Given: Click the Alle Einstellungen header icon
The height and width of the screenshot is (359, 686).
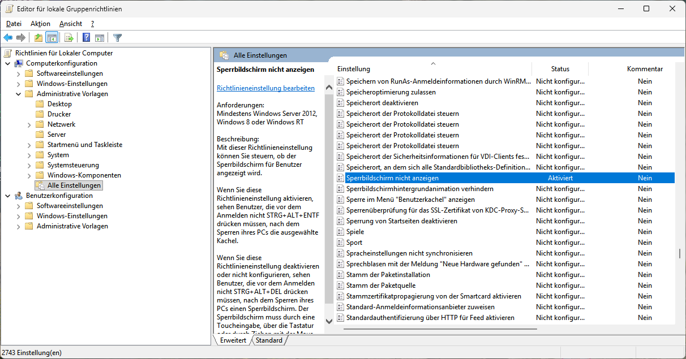Looking at the screenshot, I should coord(224,55).
